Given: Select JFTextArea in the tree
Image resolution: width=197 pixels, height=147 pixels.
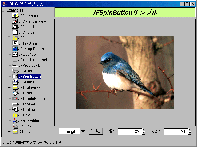Looking at the screenshot, I should (28, 43).
